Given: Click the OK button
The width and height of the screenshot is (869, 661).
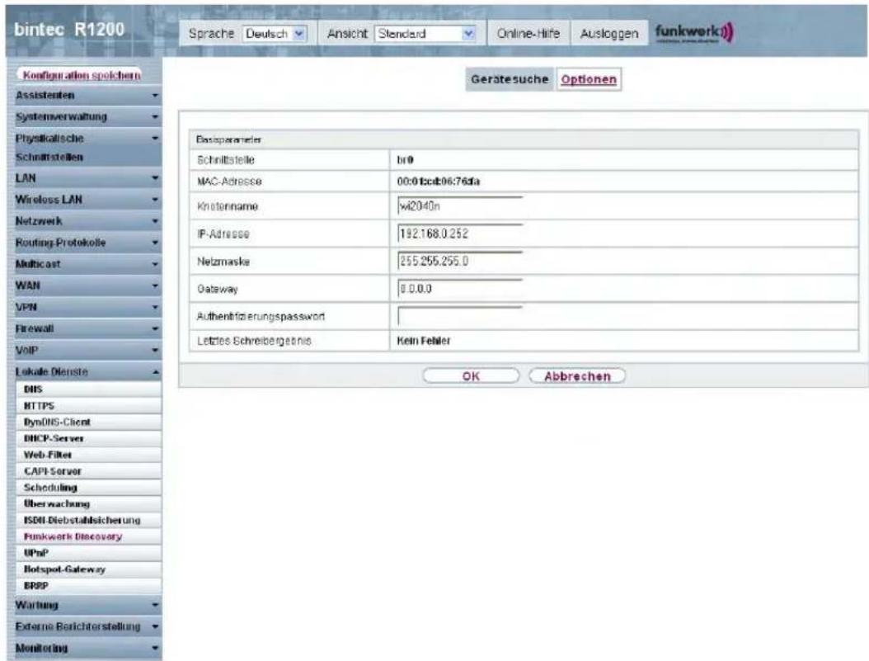Looking at the screenshot, I should 471,376.
